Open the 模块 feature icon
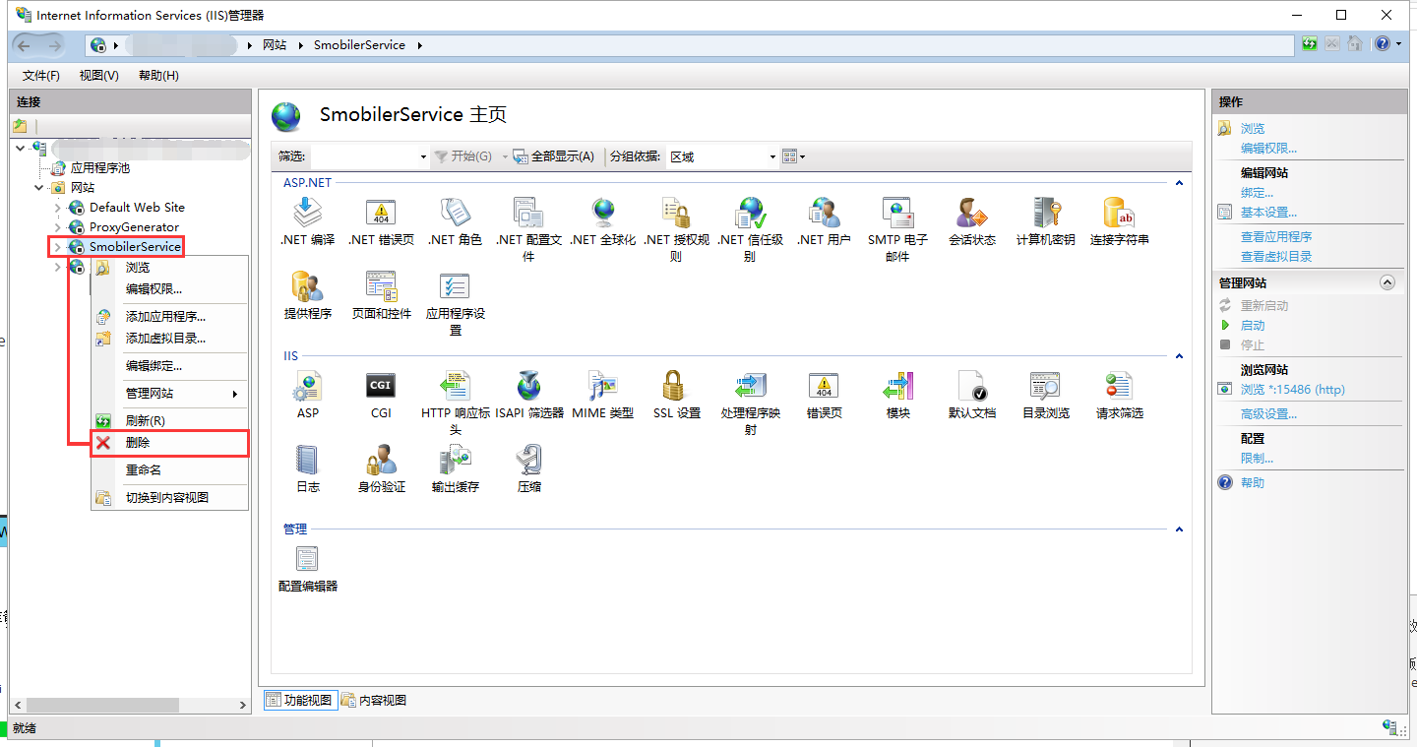Screen dimensions: 1417x747 897,395
